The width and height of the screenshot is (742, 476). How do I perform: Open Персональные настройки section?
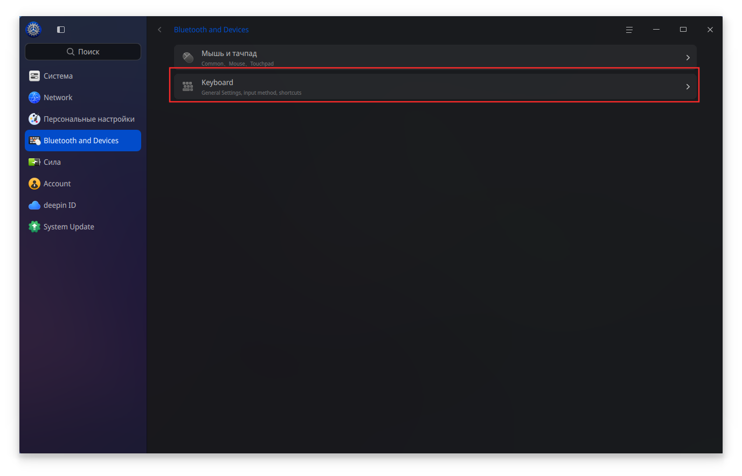pyautogui.click(x=83, y=119)
